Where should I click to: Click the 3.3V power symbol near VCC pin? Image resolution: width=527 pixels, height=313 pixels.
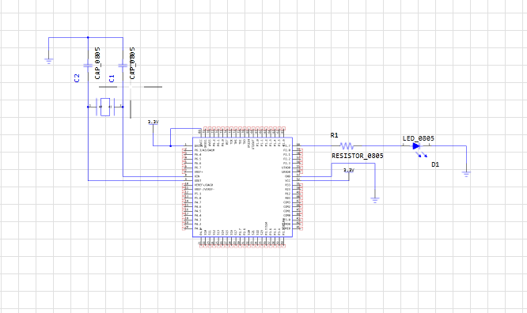[x=349, y=171]
